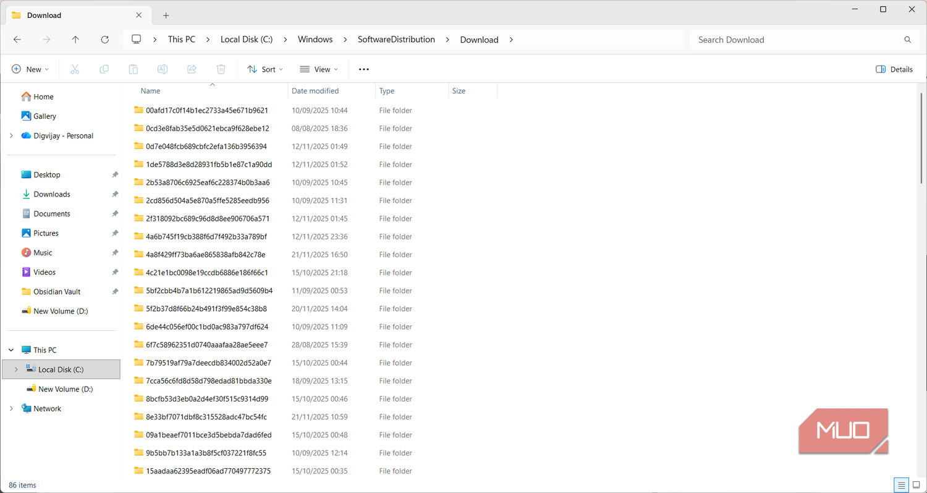Click This PC breadcrumb
The height and width of the screenshot is (493, 927).
coord(182,39)
